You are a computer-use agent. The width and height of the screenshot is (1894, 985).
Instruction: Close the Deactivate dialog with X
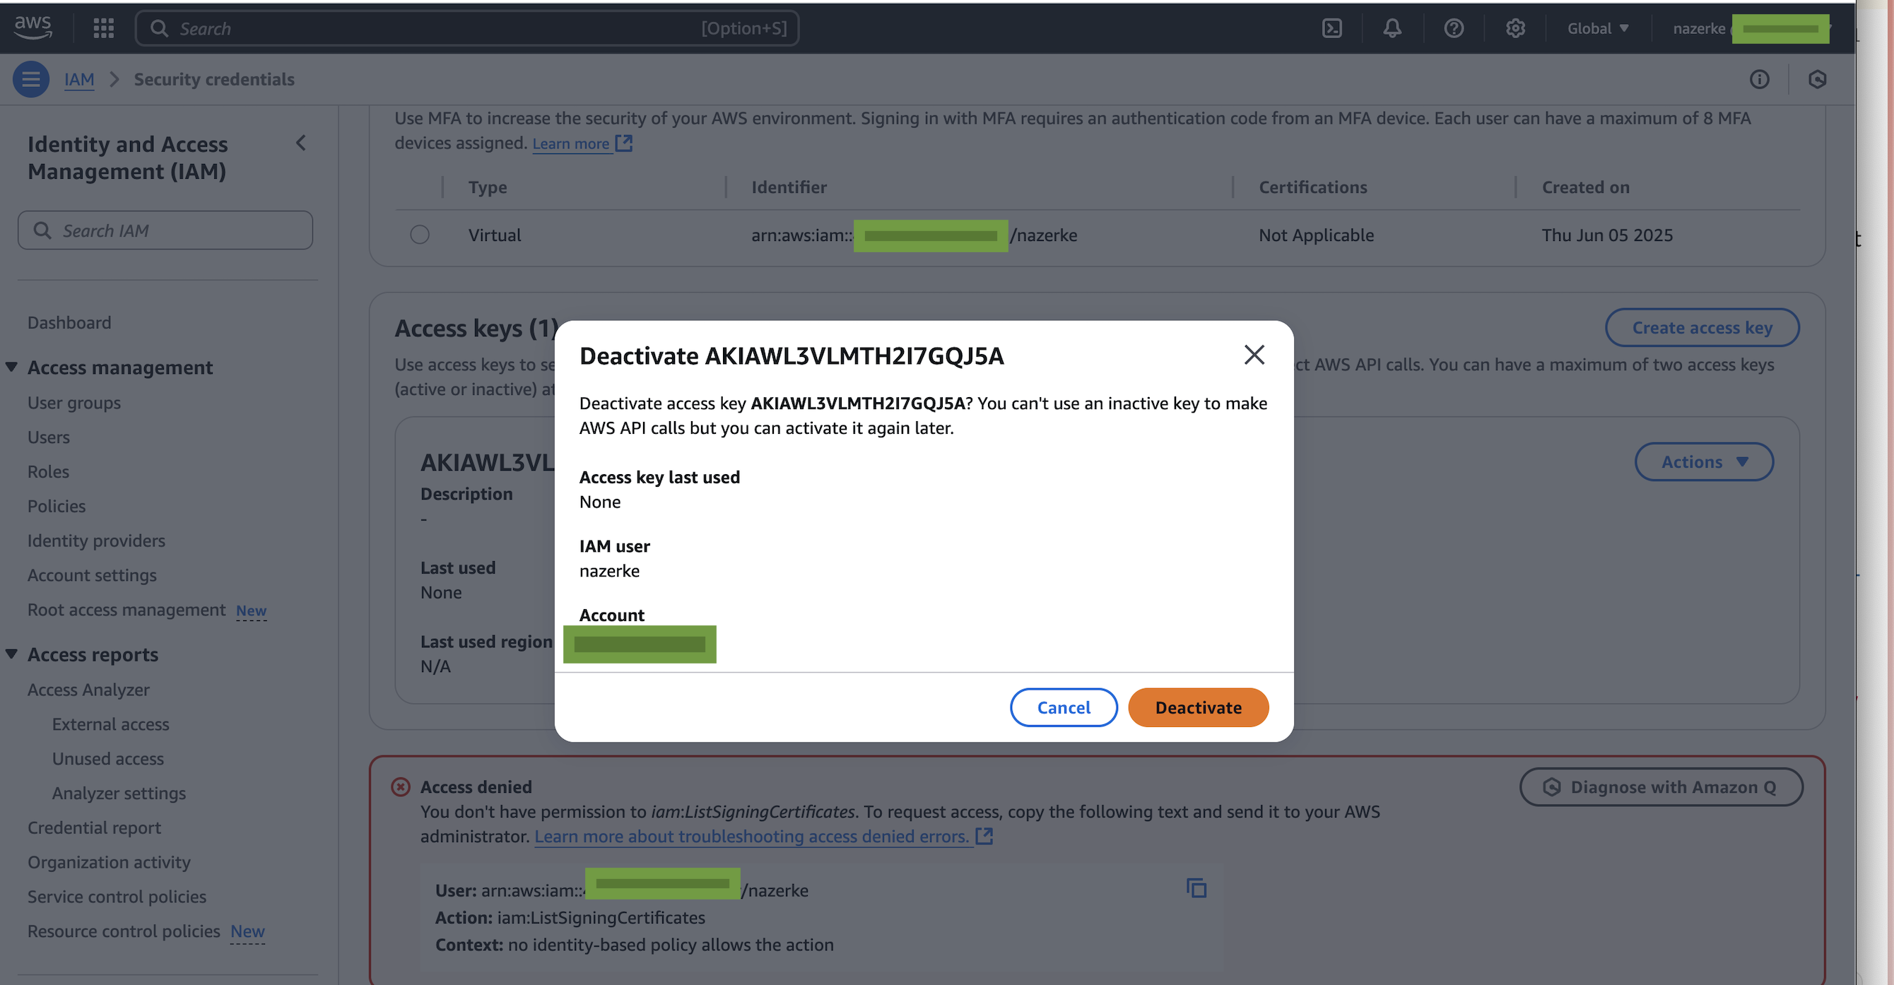pyautogui.click(x=1254, y=355)
